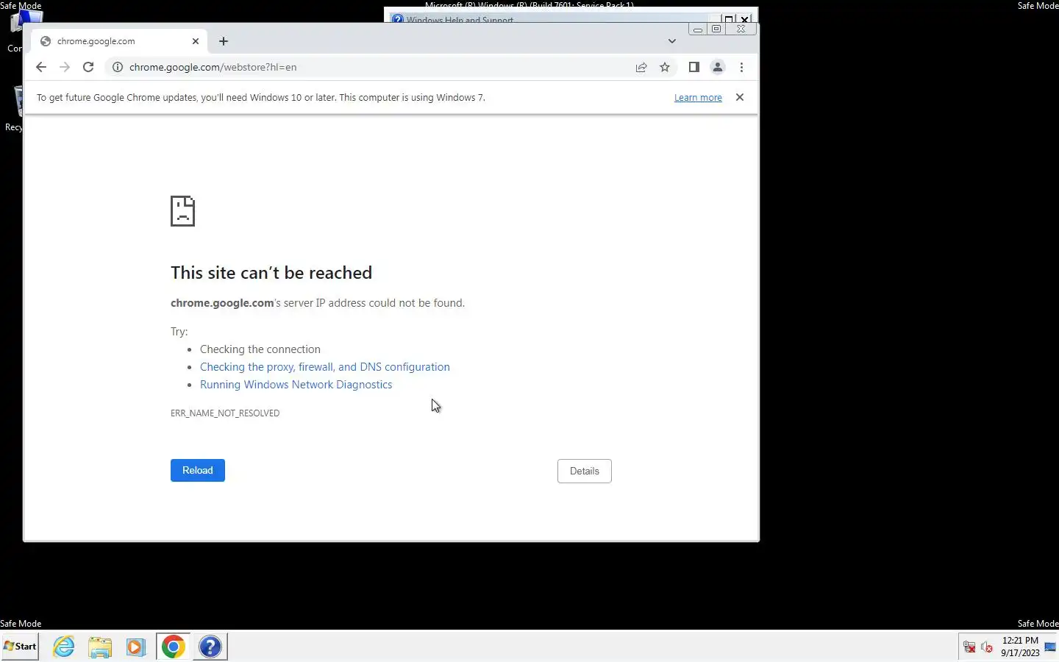Go back to the previous page
Image resolution: width=1059 pixels, height=662 pixels.
coord(41,67)
